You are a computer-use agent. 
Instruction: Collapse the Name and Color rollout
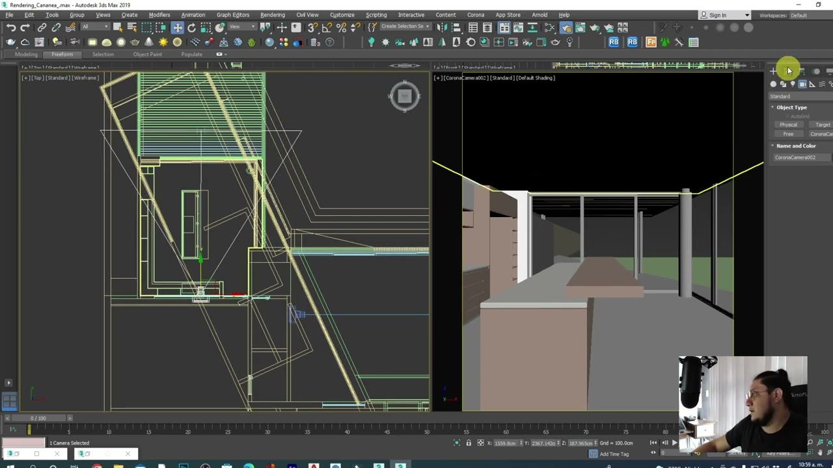click(x=795, y=146)
